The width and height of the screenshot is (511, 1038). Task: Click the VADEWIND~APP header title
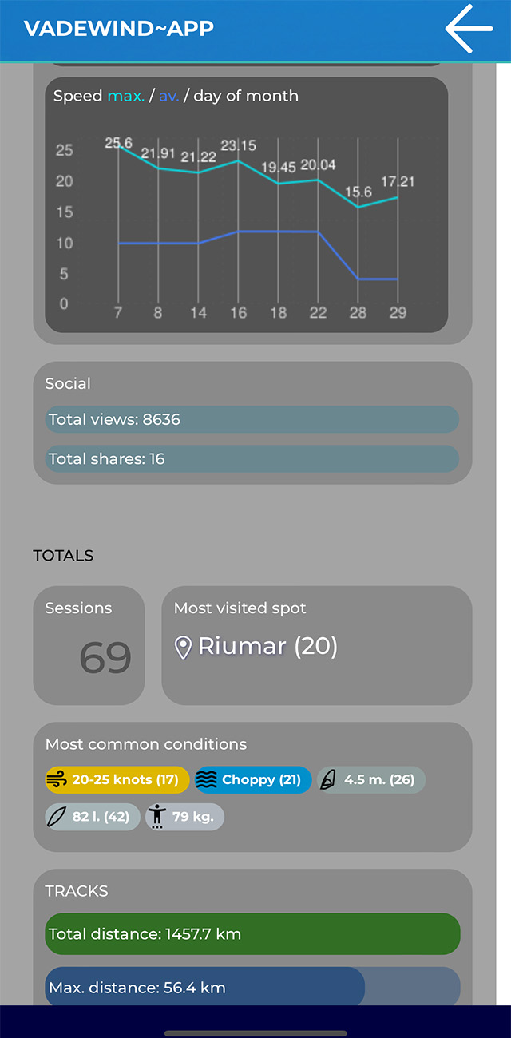(119, 30)
